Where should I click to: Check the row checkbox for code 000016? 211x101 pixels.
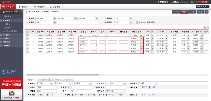click(x=27, y=52)
